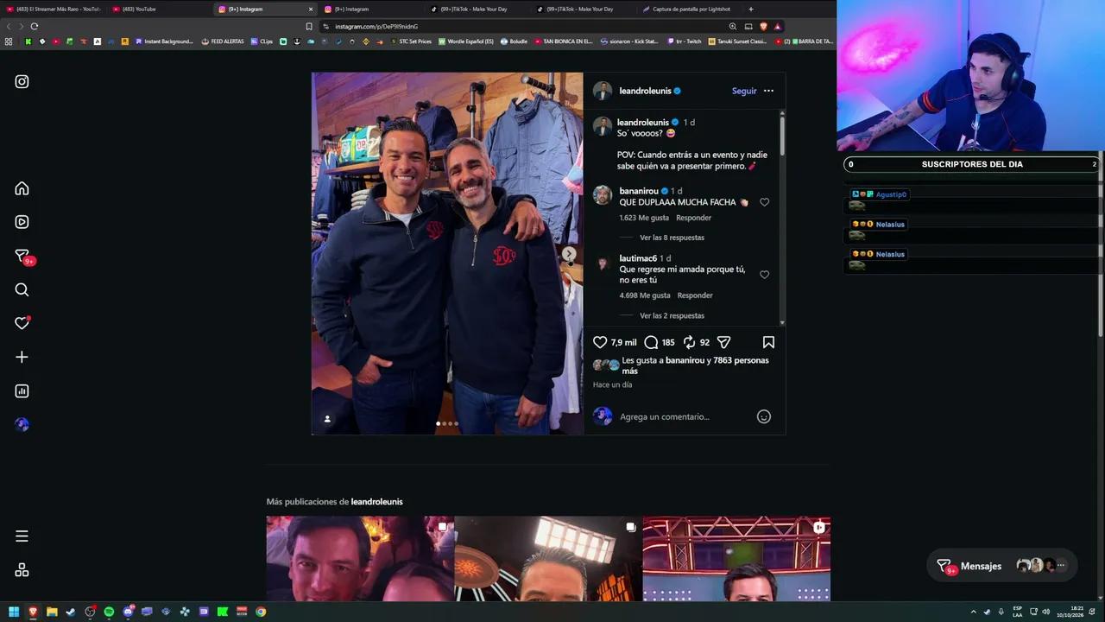Save the post with the bookmark icon
Screen dimensions: 1105x622
coord(768,342)
